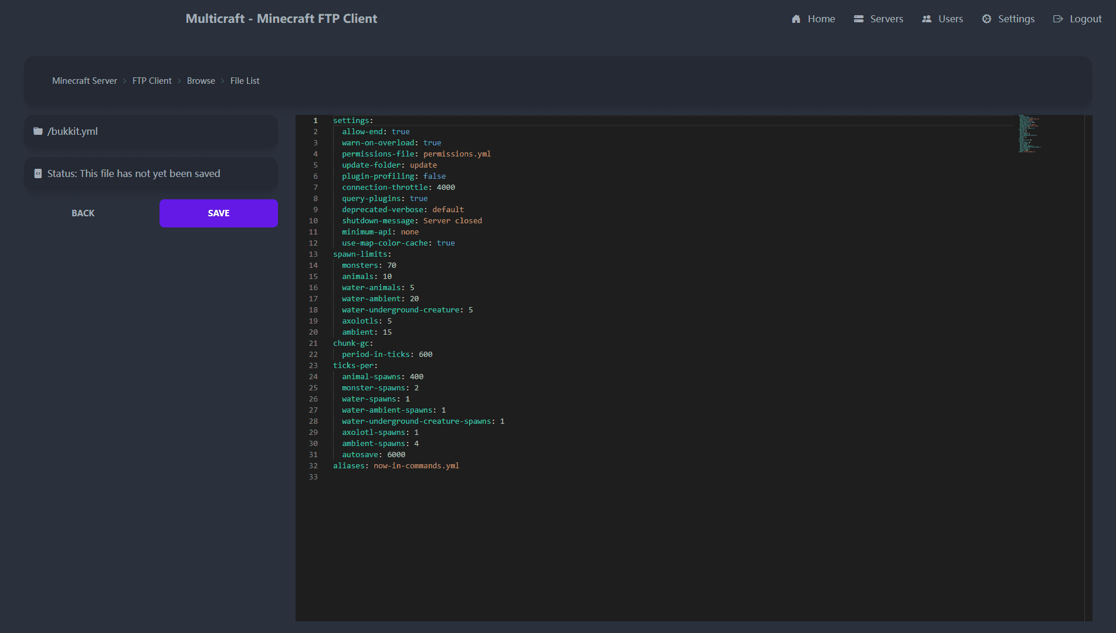Click 'shutdown-message: Server closed' line
Screen dimensions: 1116x633
point(412,221)
